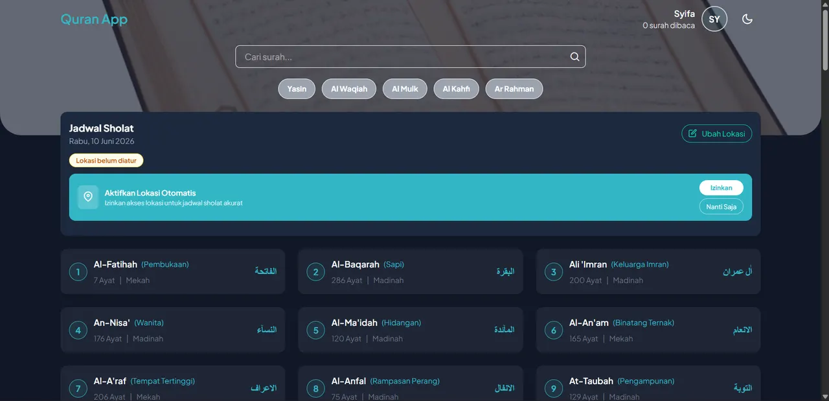Viewport: 829px width, 401px height.
Task: Click the Jadwal Sholat heading
Action: [x=102, y=128]
